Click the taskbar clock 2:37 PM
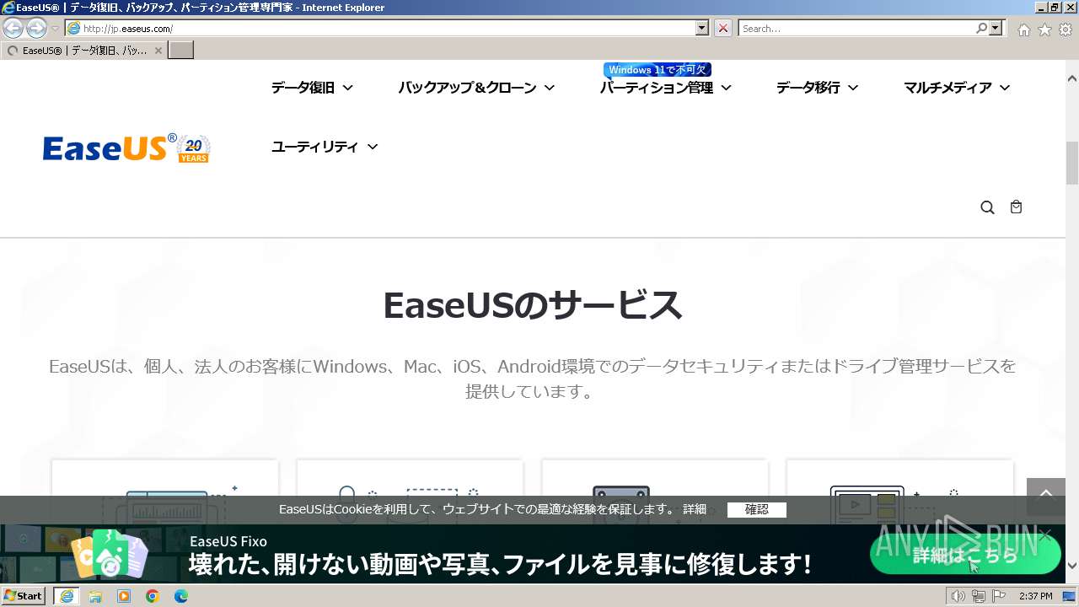This screenshot has height=607, width=1079. point(1035,596)
